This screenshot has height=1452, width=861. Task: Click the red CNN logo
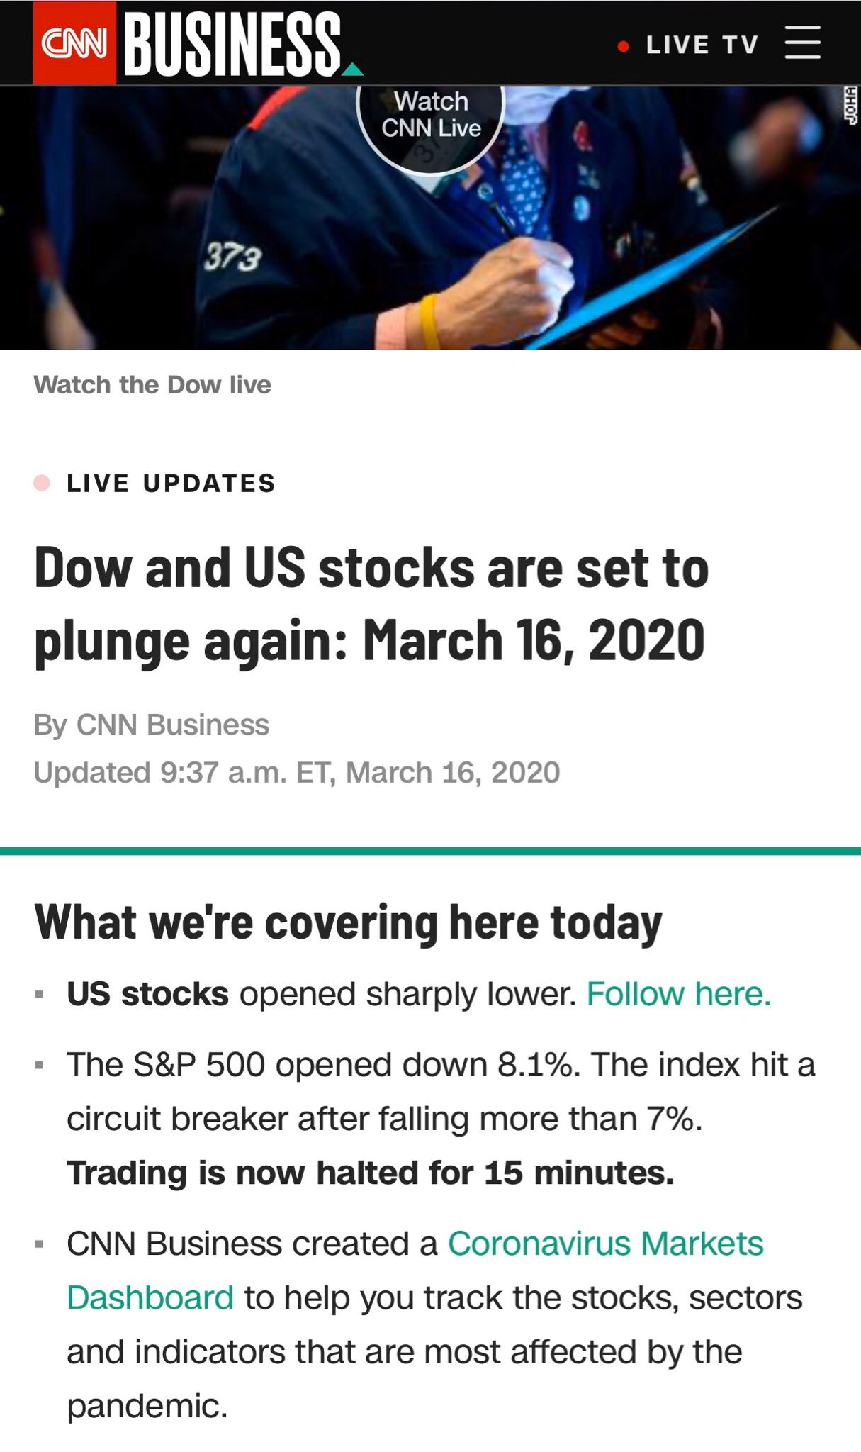coord(74,43)
